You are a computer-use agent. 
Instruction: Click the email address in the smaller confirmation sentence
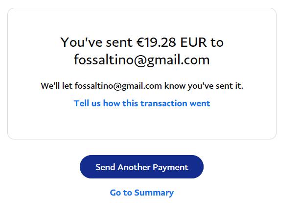tap(118, 86)
